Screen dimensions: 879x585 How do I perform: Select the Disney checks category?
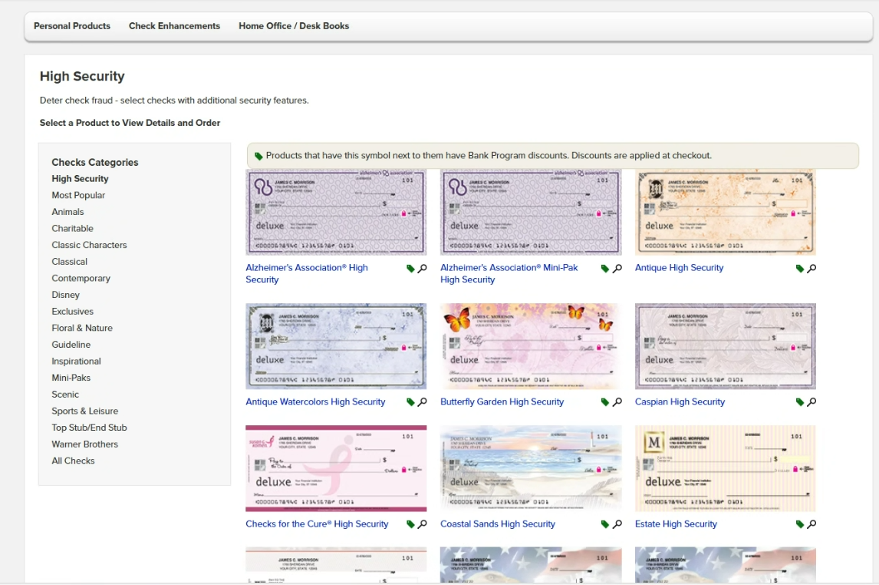click(66, 295)
